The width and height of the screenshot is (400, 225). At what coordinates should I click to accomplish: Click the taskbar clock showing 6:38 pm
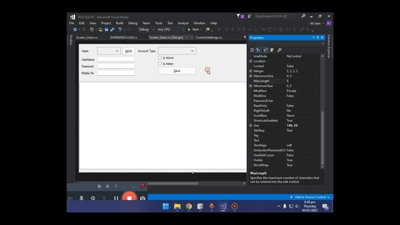pos(310,206)
